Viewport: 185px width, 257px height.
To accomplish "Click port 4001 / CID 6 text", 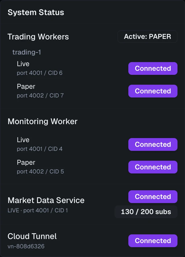I will [x=40, y=73].
